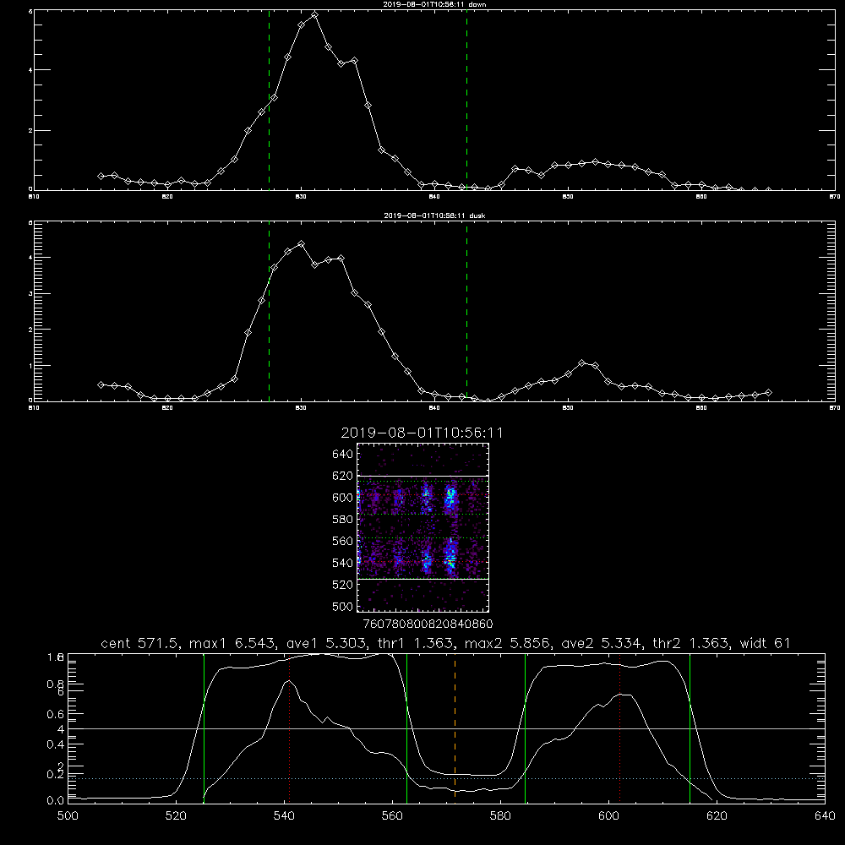Click right green dashed line in dawn plot
This screenshot has height=845, width=845.
466,100
